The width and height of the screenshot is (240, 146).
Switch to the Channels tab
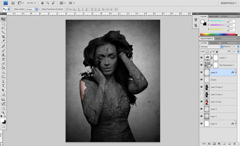(214, 43)
